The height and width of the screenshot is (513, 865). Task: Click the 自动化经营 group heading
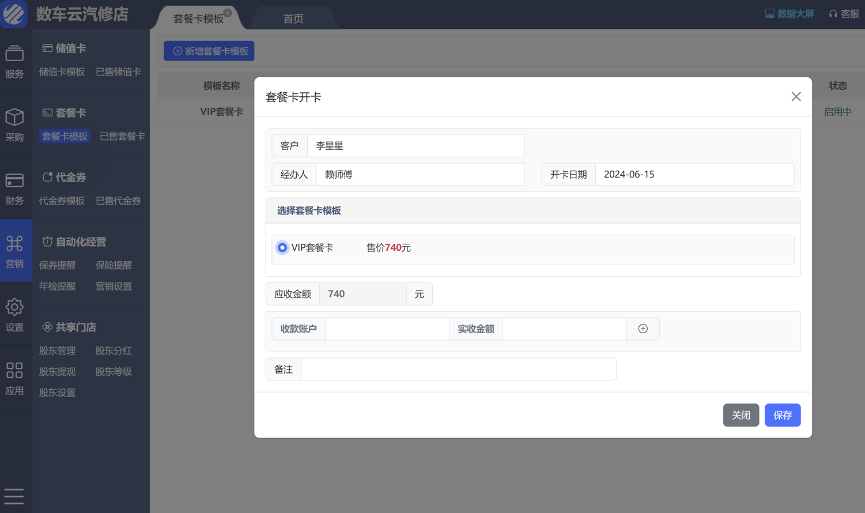click(74, 242)
